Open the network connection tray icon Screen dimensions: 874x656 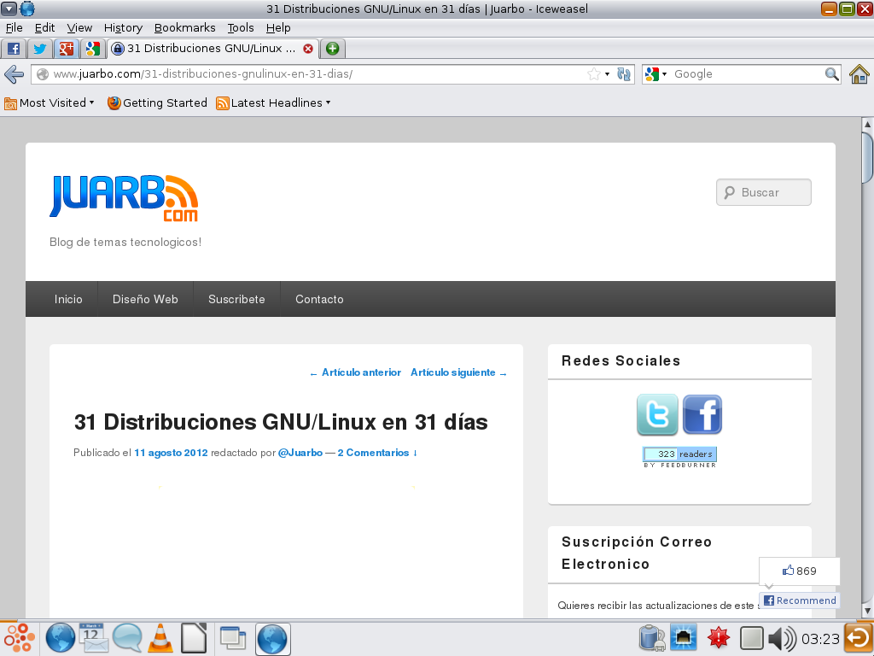click(684, 638)
